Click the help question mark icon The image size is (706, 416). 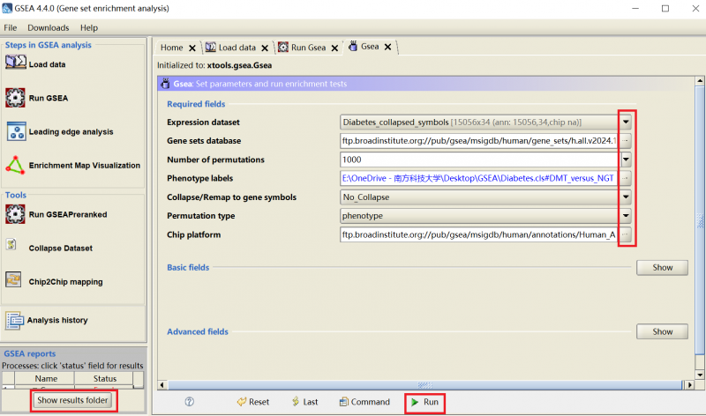(189, 402)
